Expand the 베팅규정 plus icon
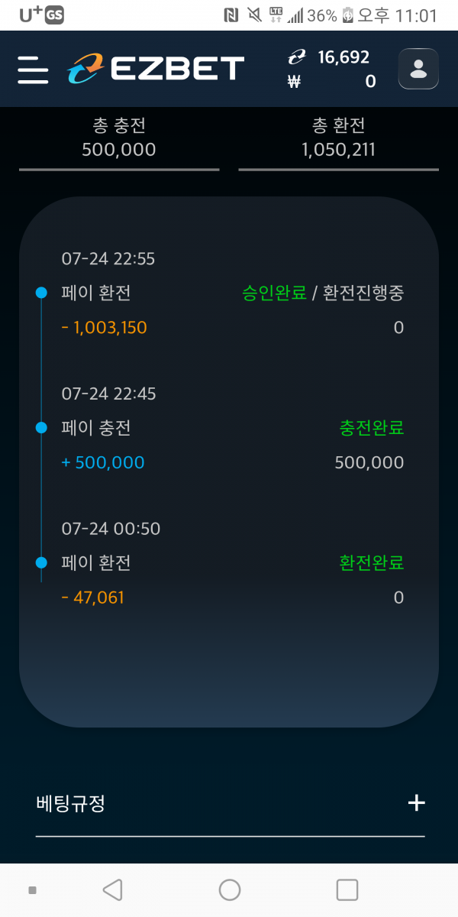458x917 pixels. pos(416,803)
